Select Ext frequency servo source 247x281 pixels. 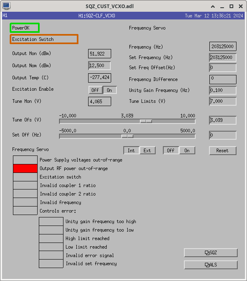147,151
